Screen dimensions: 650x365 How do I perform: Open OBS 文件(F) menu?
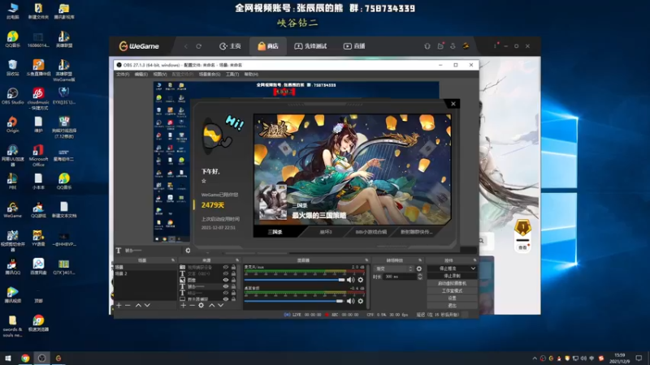pyautogui.click(x=123, y=75)
